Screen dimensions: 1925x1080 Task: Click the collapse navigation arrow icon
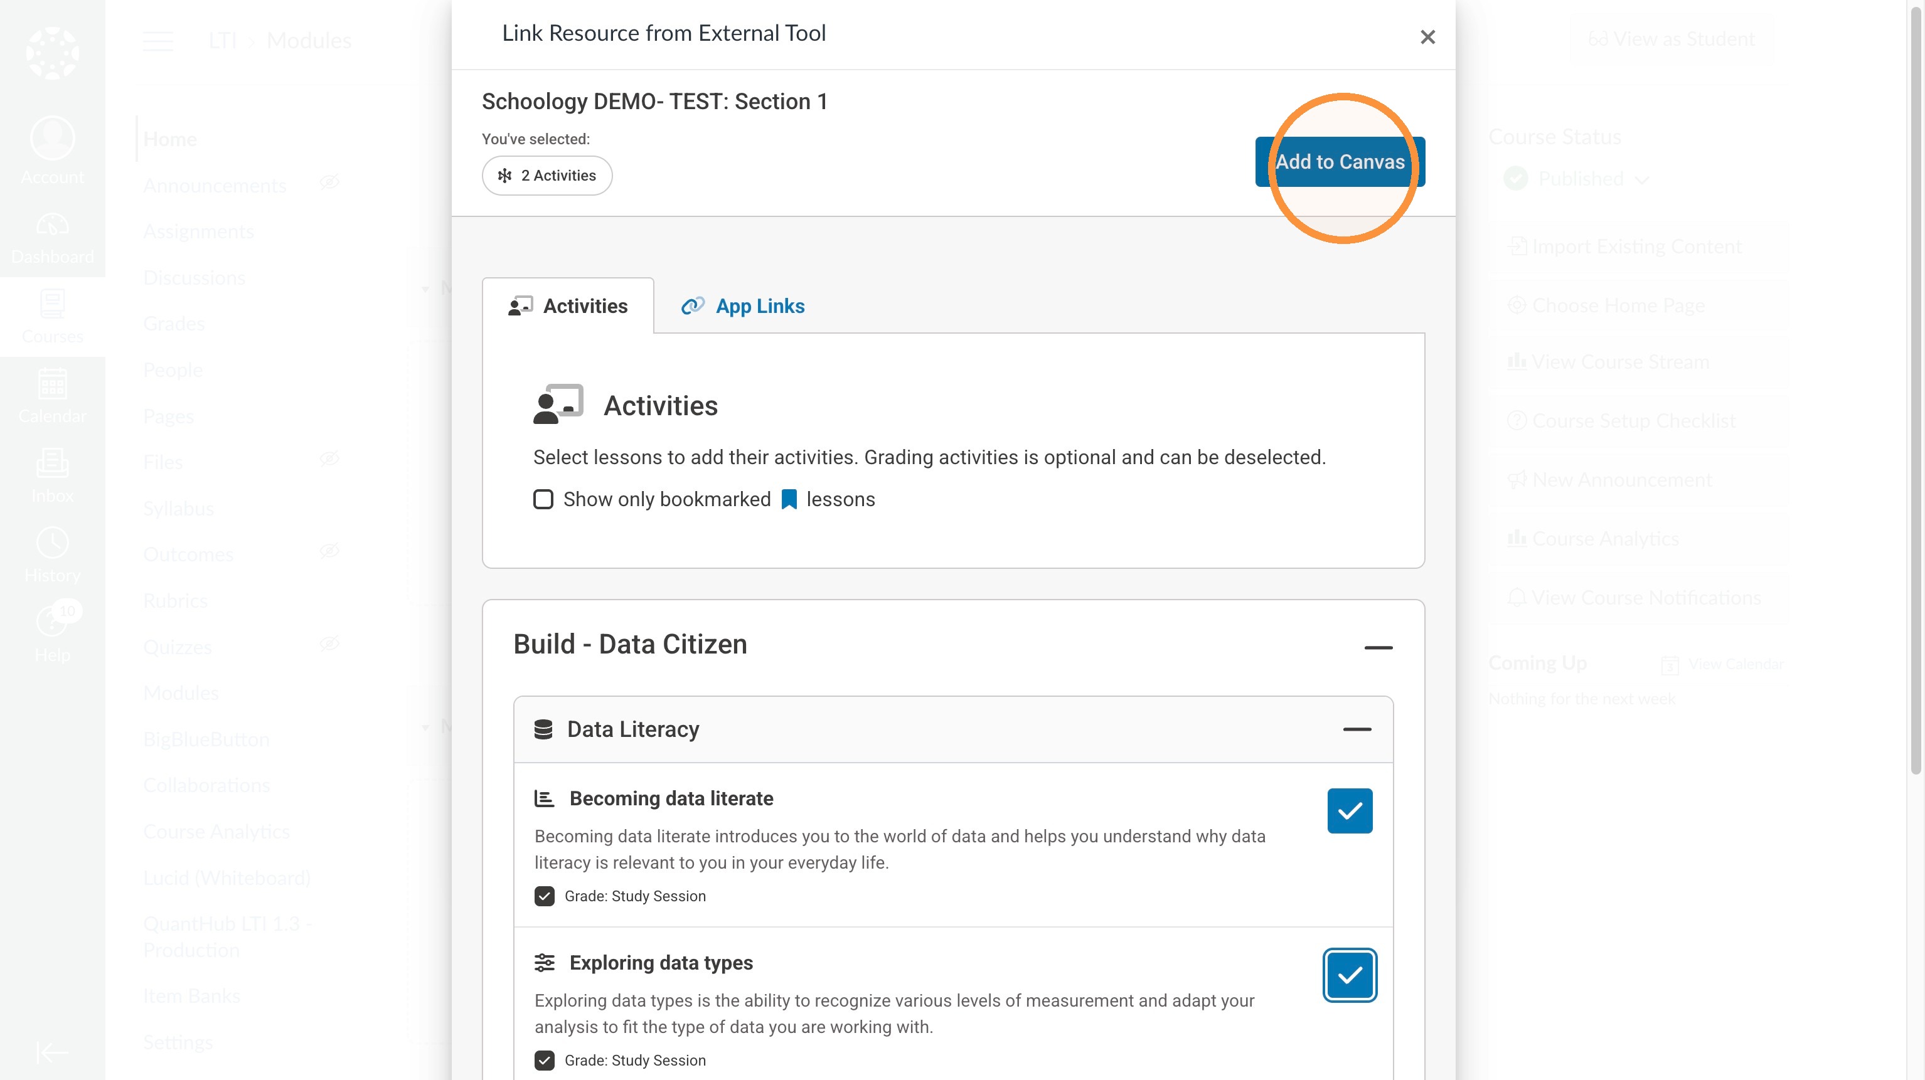coord(52,1052)
